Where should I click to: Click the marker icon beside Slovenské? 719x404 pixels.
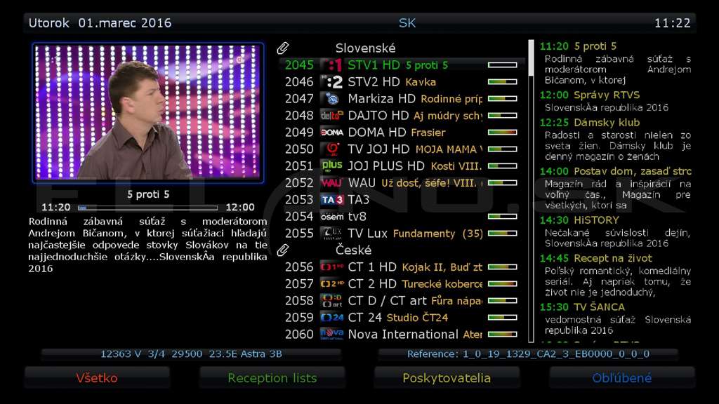click(283, 48)
